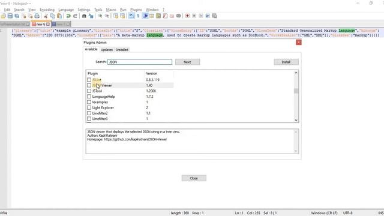Toggle the Word Wrap toolbar icon
384x216 pixels.
[131, 16]
